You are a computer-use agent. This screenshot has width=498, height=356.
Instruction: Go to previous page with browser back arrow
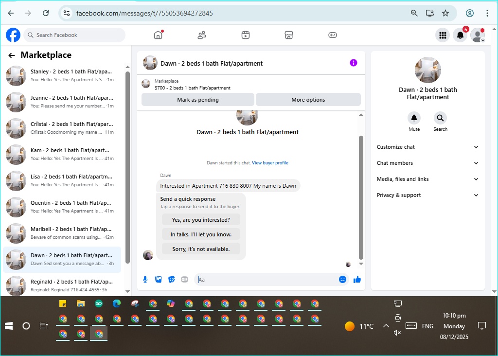tap(11, 13)
